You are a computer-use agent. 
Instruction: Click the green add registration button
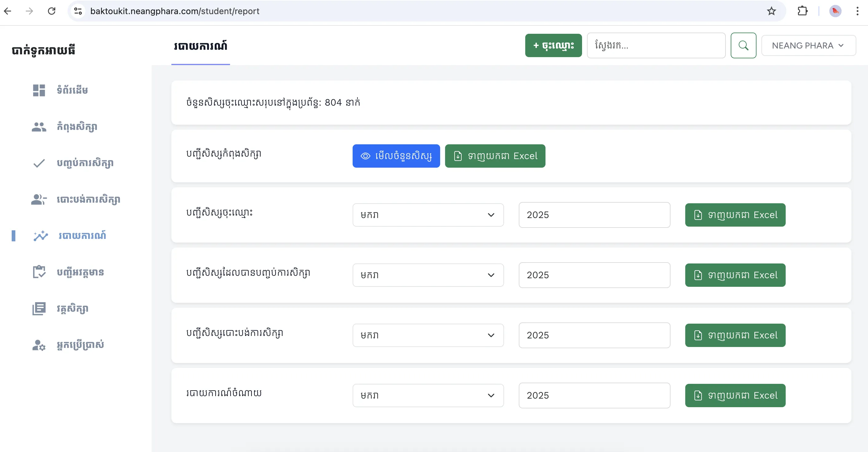pos(553,45)
